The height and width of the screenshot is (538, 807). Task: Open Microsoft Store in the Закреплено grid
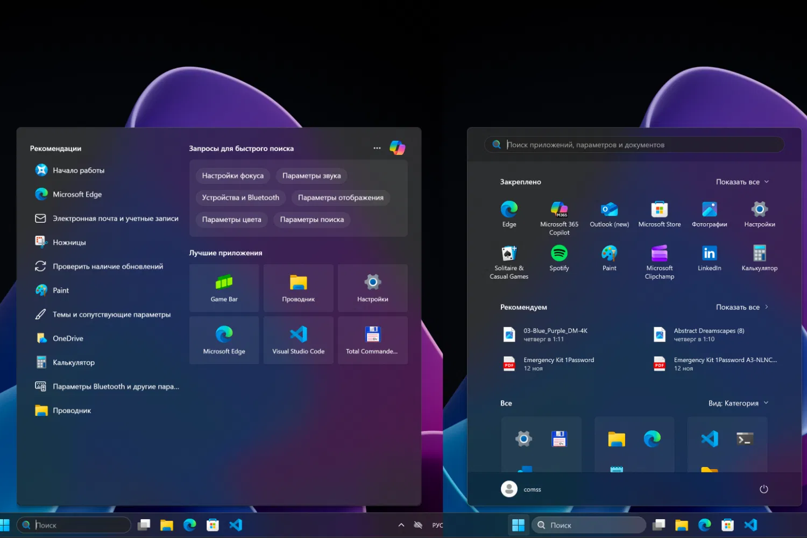coord(659,214)
